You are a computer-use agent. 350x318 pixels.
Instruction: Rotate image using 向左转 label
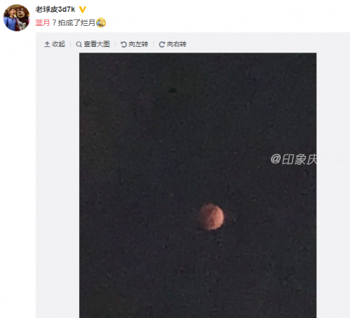138,44
